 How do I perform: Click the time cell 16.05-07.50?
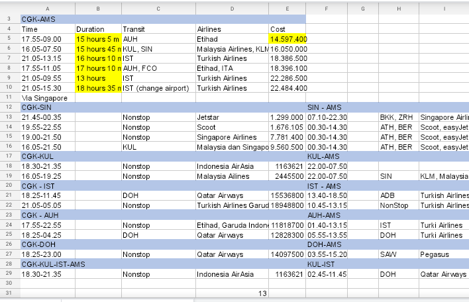(48, 49)
